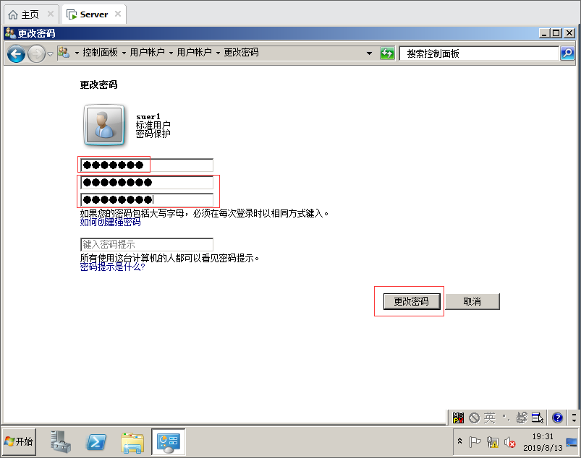Click the search magnifier icon

coord(567,53)
